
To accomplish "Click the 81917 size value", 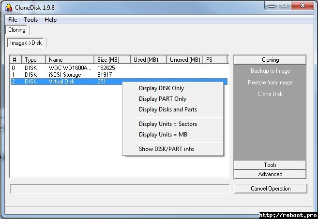I will 105,75.
